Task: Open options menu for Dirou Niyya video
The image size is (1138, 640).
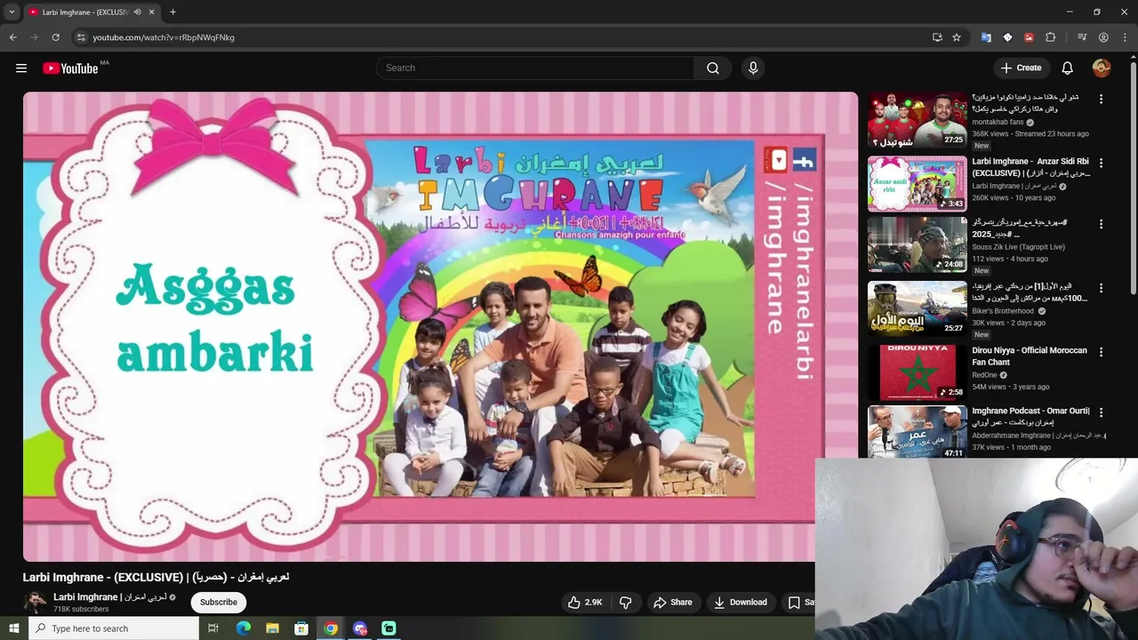Action: (x=1101, y=352)
